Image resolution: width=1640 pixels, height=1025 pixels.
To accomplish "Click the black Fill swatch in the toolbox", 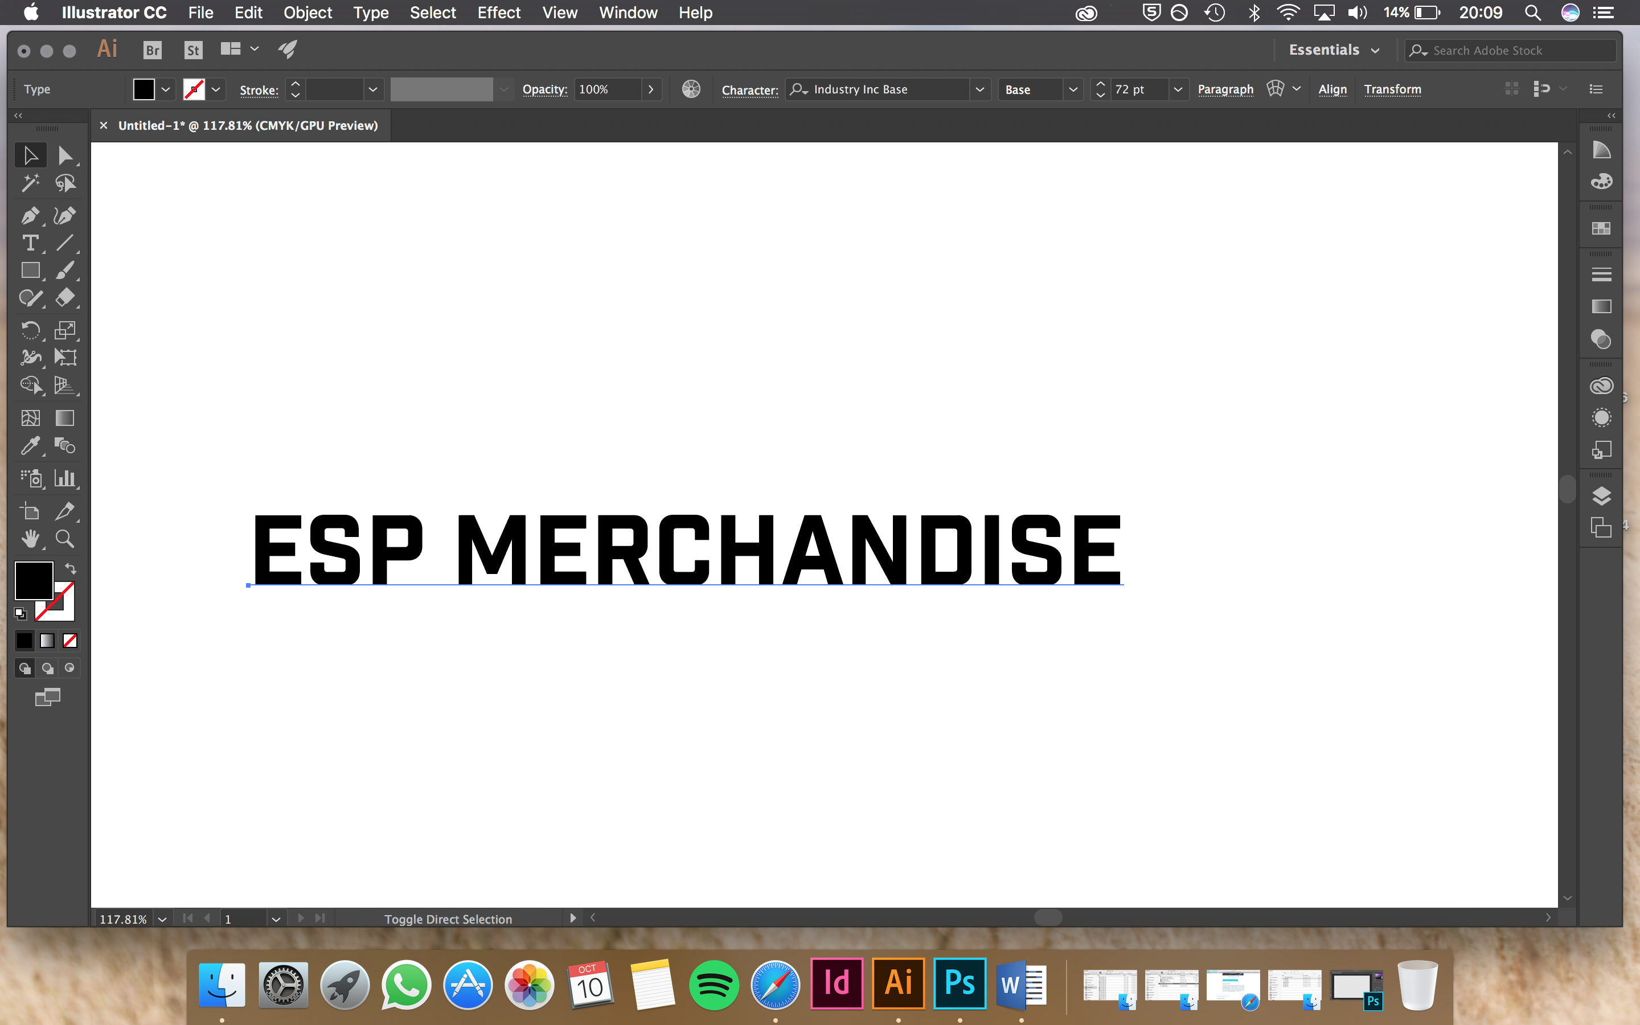I will click(33, 580).
